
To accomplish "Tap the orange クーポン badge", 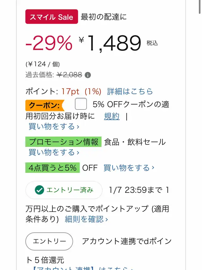I will click(x=45, y=105).
